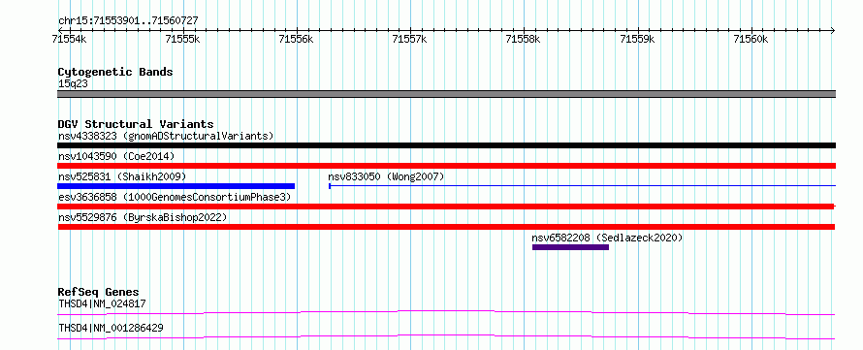Screen dimensions: 863x350
Task: Click the 71559k ruler position
Action: [637, 40]
